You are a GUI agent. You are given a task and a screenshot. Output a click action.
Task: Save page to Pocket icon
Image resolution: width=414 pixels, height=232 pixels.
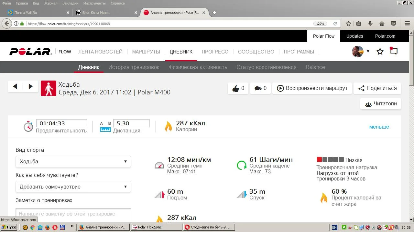(x=394, y=24)
